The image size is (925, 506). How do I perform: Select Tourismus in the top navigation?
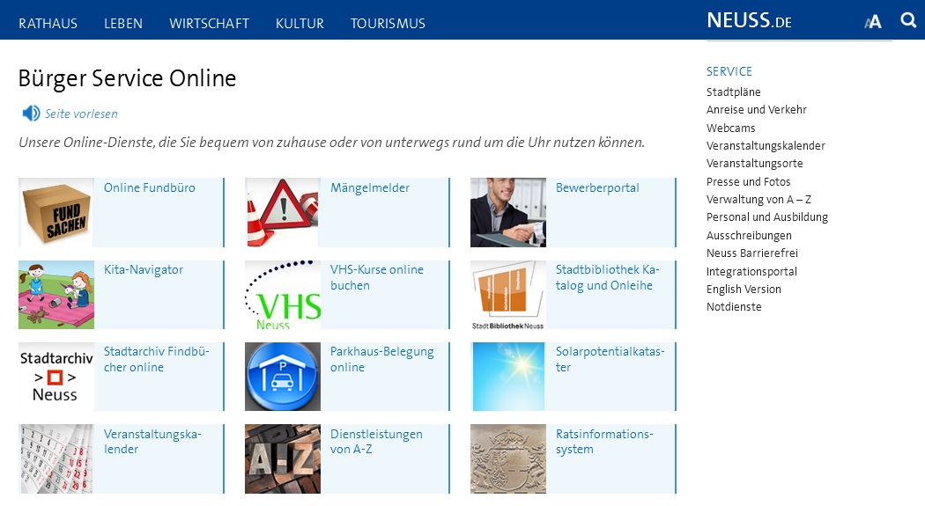(388, 24)
